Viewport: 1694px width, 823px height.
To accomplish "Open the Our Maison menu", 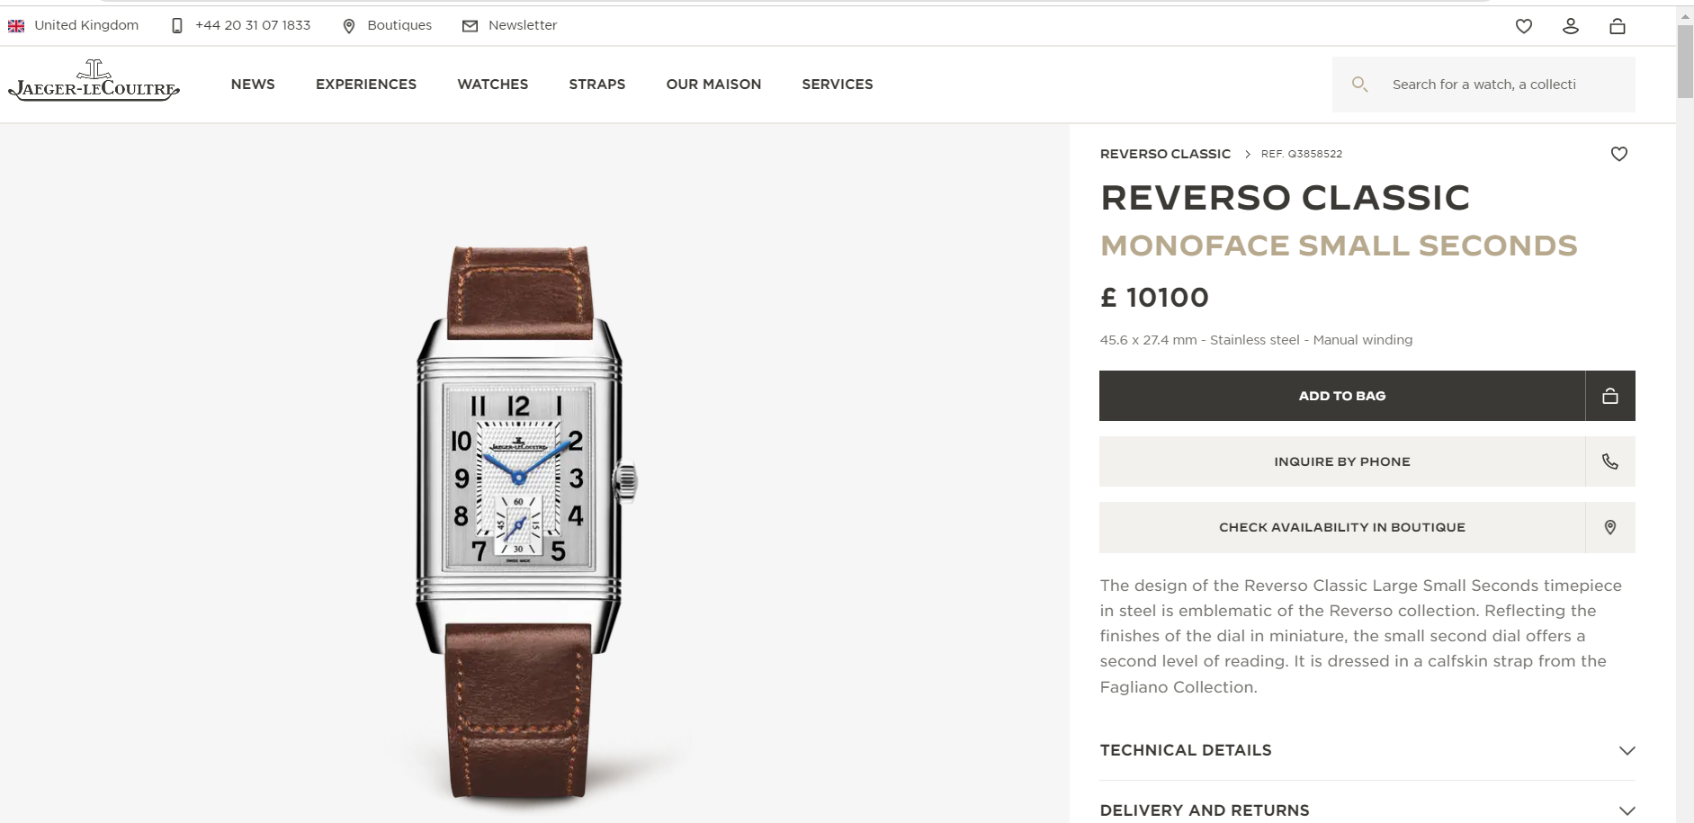I will click(x=713, y=85).
